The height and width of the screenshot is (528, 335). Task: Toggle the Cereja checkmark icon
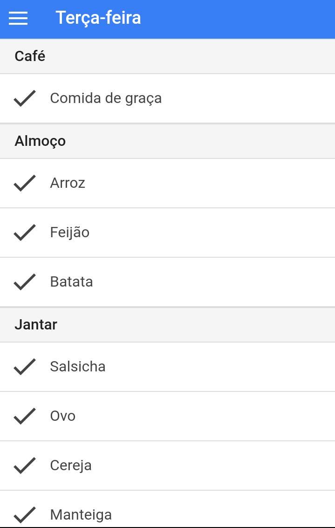click(25, 466)
